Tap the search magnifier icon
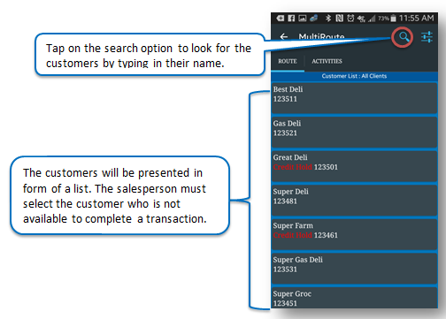Screen dimensions: 446x319 click(404, 37)
